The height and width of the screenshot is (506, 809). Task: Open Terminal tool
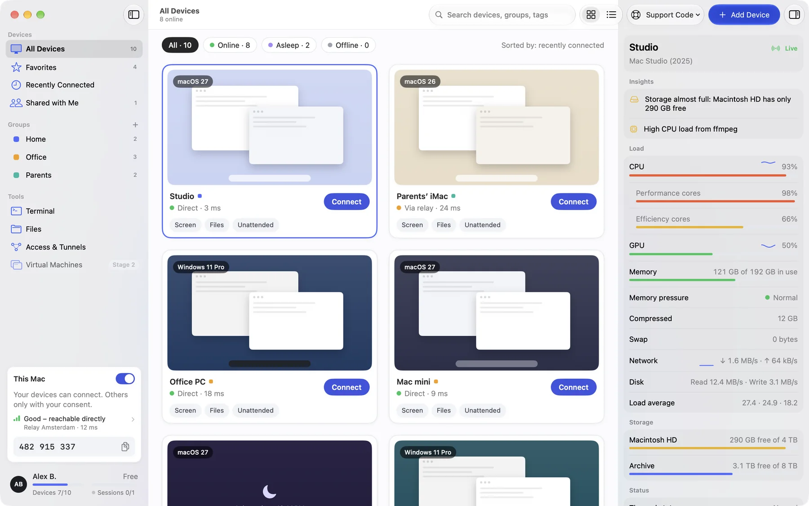click(74, 211)
